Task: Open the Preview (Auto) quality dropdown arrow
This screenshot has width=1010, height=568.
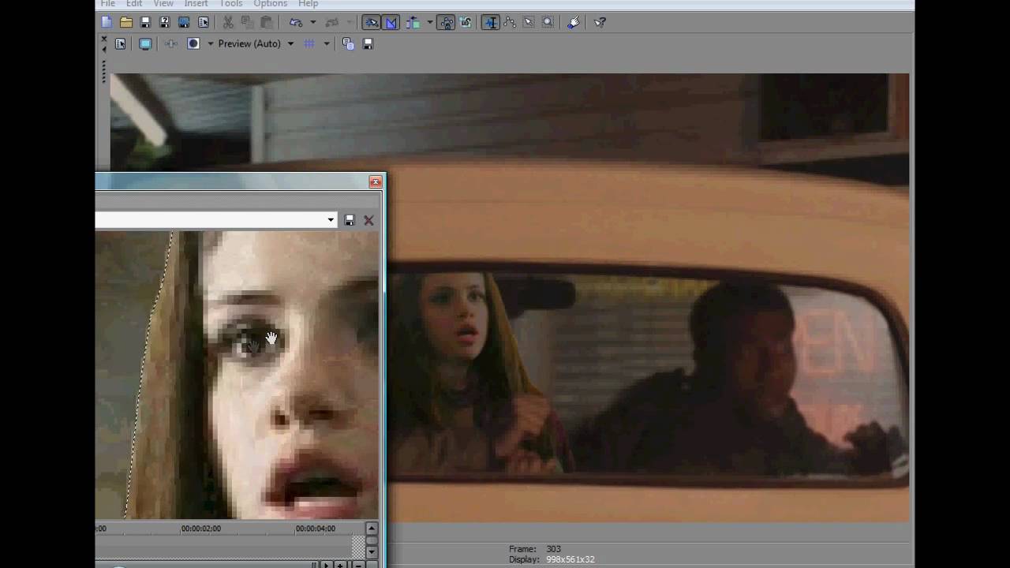Action: [290, 43]
